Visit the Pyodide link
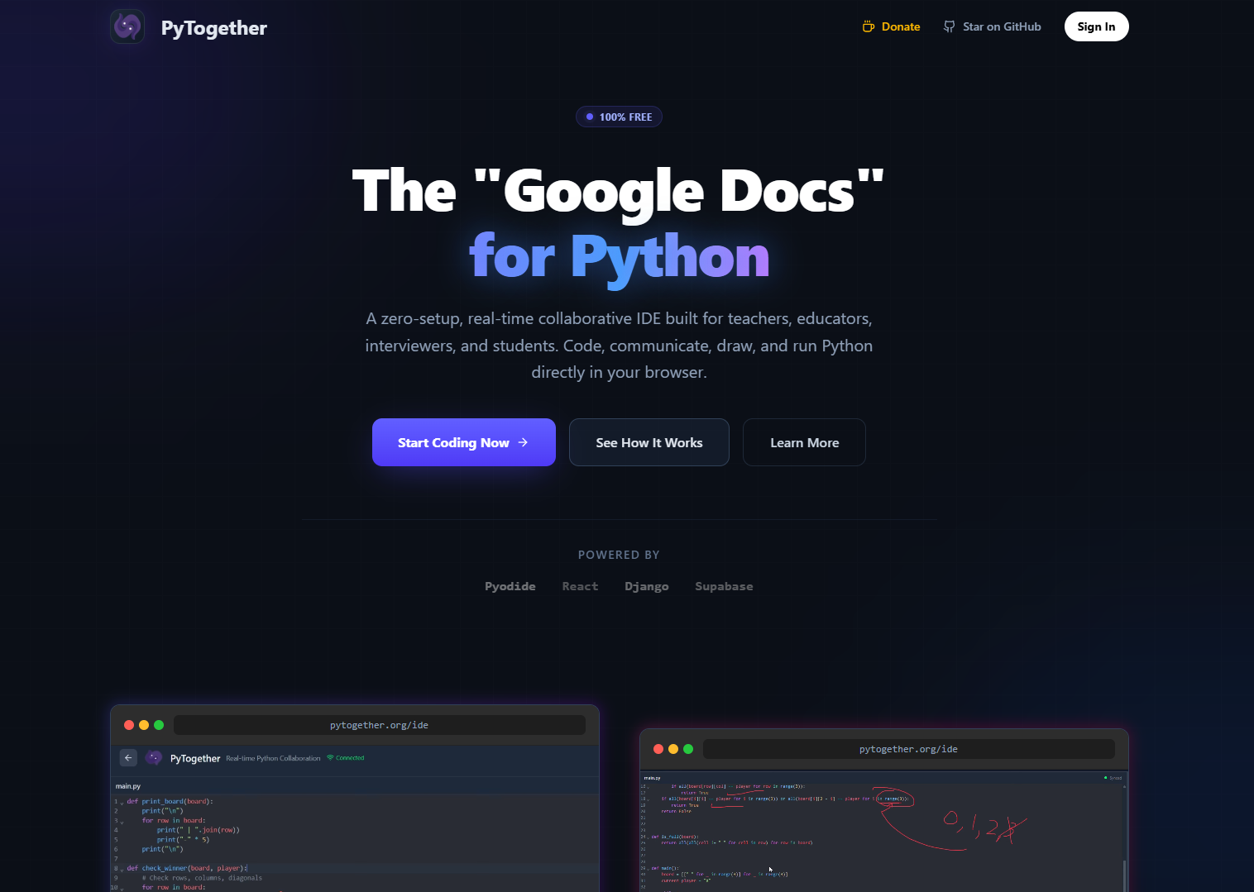This screenshot has width=1254, height=892. 510,586
